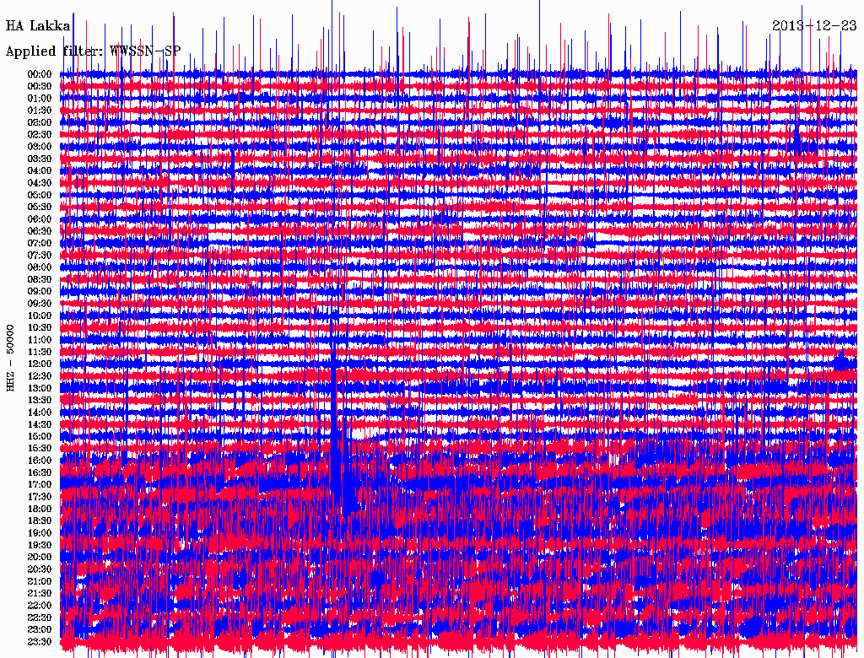Screen dimensions: 864x658
Task: Select the 23:30 time label
Action: pyautogui.click(x=40, y=641)
